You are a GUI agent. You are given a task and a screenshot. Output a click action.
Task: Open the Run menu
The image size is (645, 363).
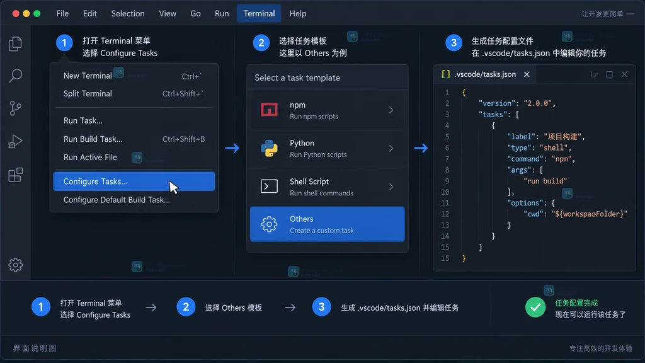click(x=222, y=14)
